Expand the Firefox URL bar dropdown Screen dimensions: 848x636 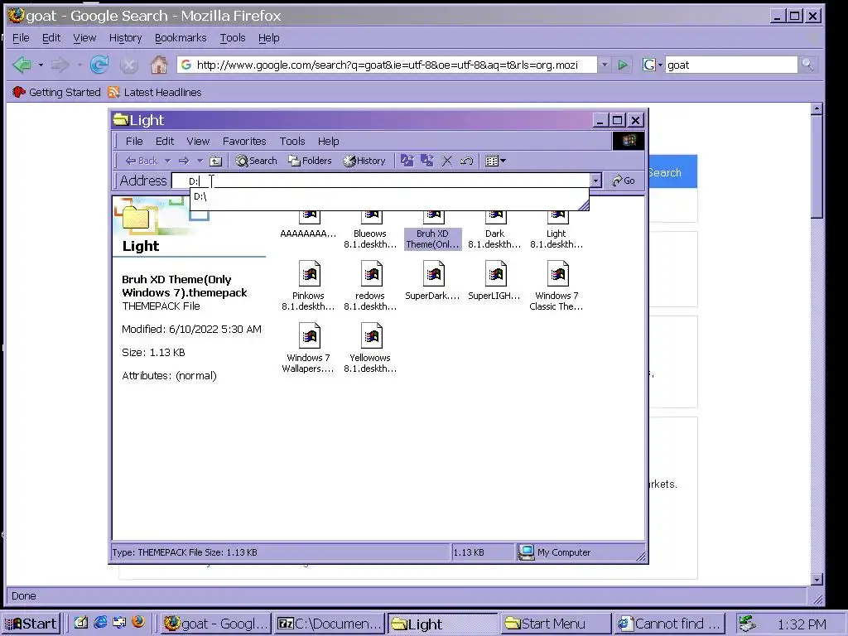pos(605,65)
